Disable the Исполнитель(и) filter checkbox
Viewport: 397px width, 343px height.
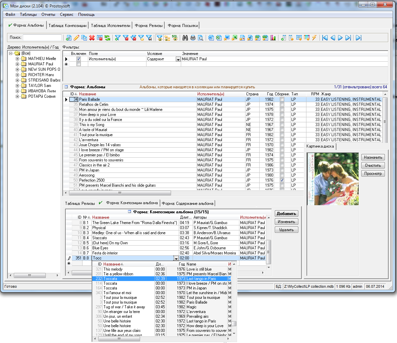click(x=78, y=59)
